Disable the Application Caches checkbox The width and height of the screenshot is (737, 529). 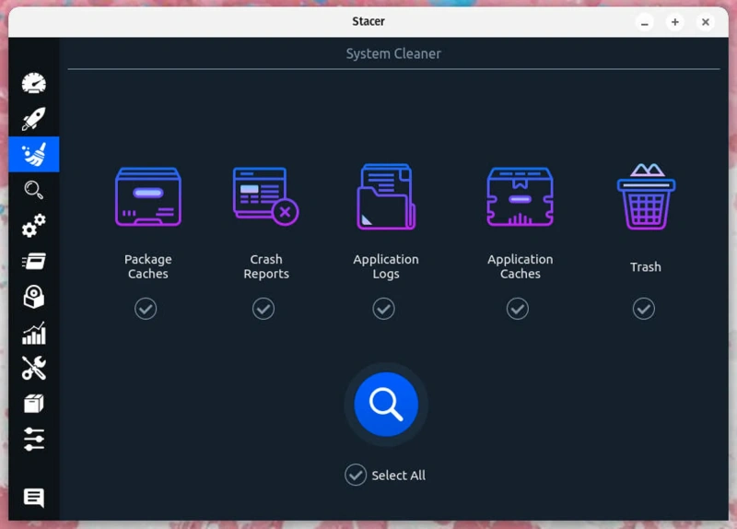click(518, 309)
